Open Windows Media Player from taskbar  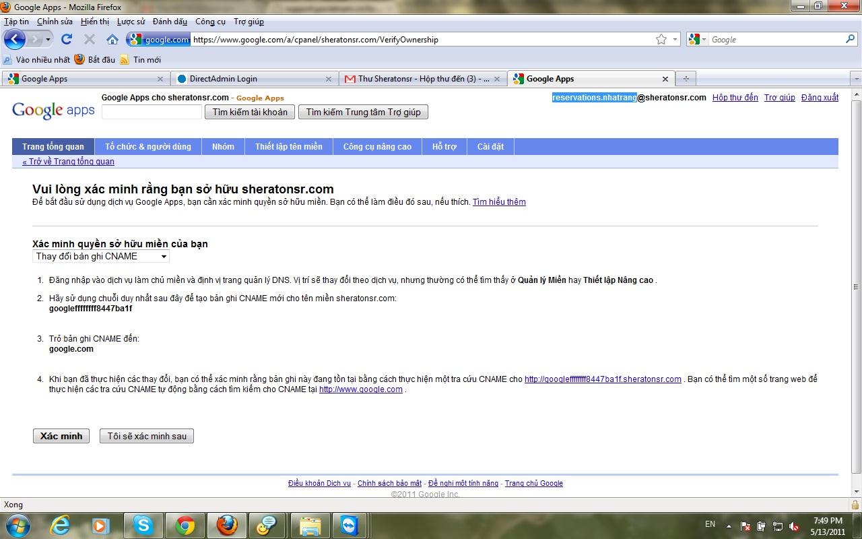point(100,526)
